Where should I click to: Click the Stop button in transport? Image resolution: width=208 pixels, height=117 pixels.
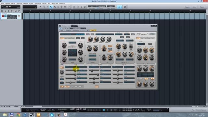tap(104, 110)
